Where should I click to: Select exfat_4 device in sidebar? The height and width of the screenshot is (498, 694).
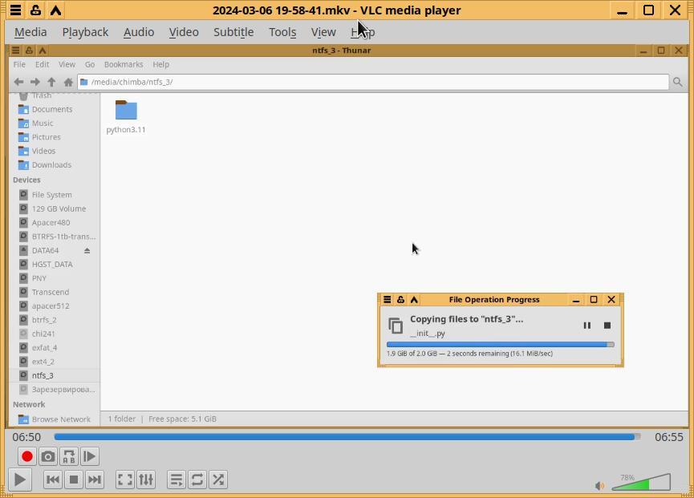44,347
